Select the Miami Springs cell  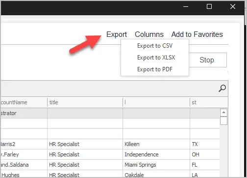(x=156, y=165)
